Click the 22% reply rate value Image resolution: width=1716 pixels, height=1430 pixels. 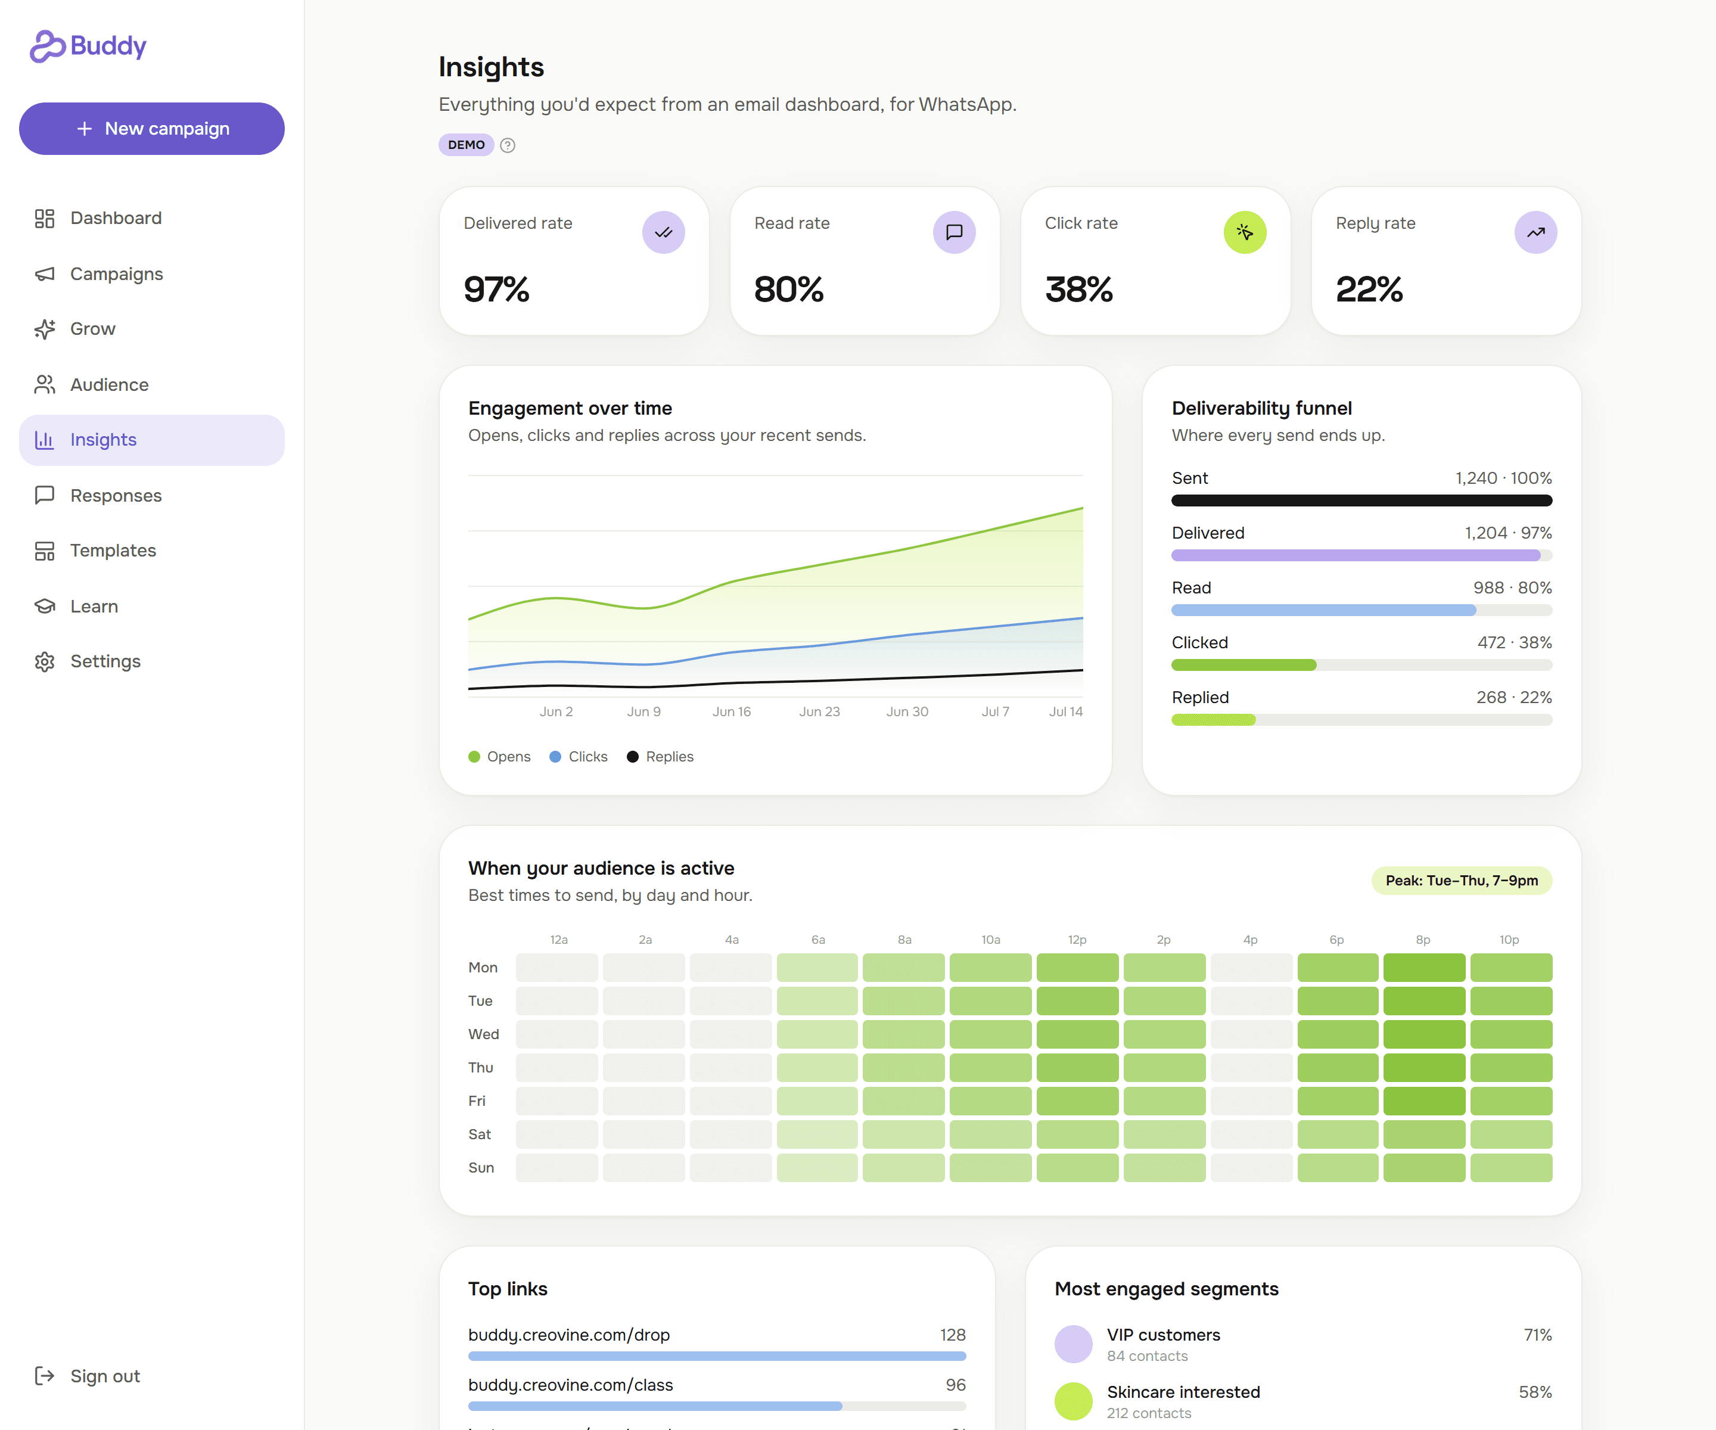tap(1370, 289)
